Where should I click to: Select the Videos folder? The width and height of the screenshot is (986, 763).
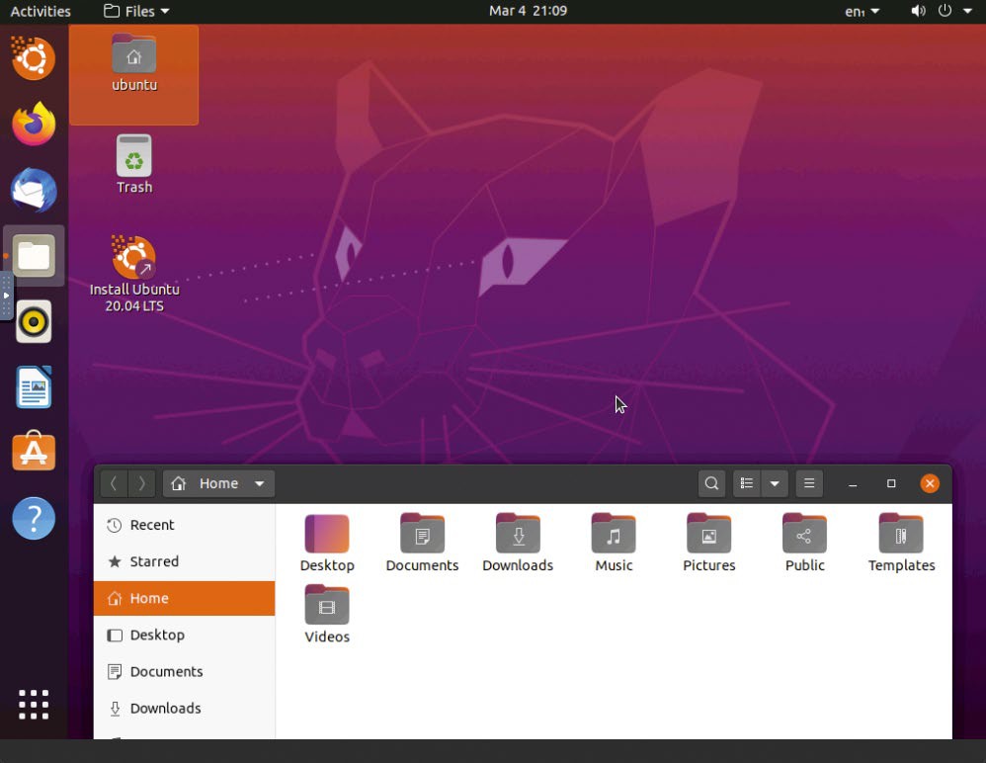327,615
